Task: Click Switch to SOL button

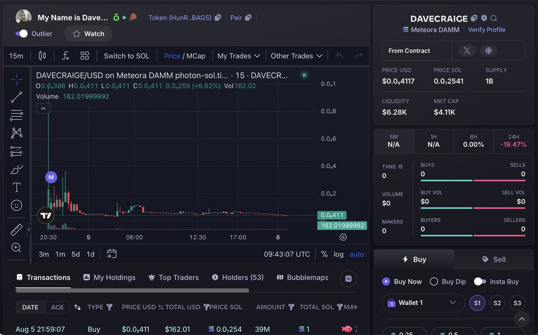Action: click(126, 56)
